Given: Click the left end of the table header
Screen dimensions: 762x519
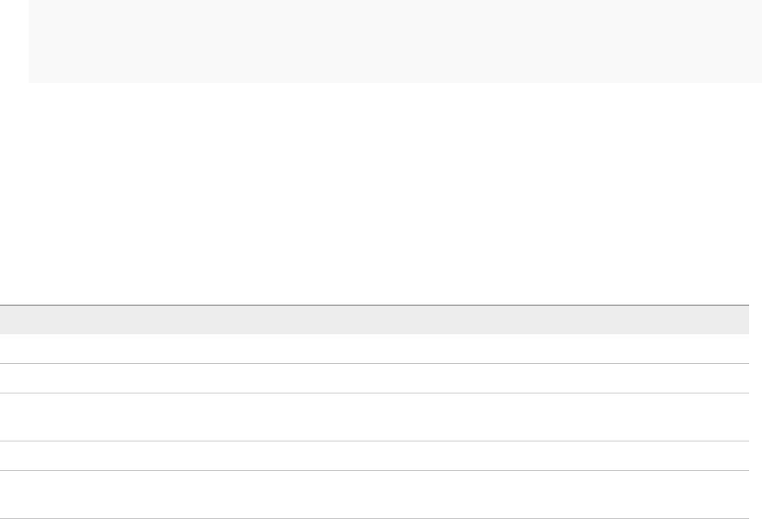Looking at the screenshot, I should click(10, 320).
